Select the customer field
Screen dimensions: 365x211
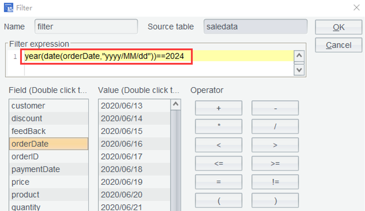click(49, 106)
